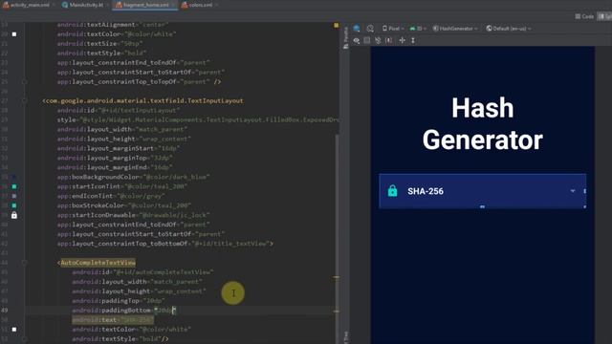Click the teal gutter swatch for boxStrokeColor
The image size is (612, 344).
coord(14,205)
